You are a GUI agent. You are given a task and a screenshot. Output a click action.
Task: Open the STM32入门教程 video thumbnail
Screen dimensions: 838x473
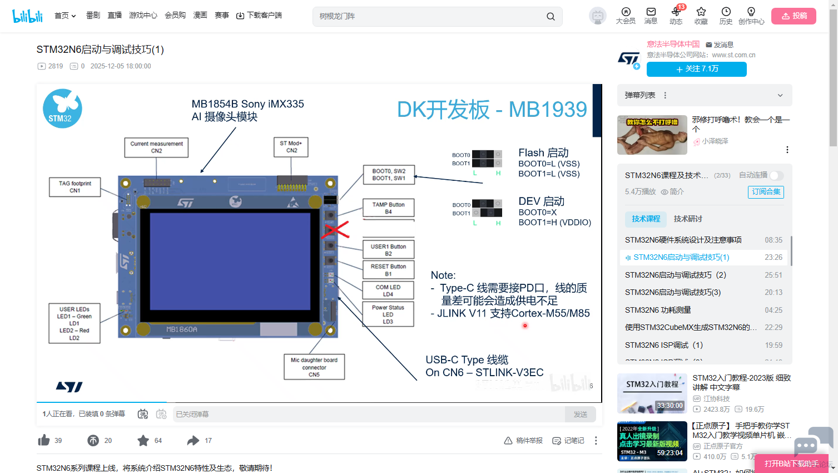pyautogui.click(x=652, y=393)
